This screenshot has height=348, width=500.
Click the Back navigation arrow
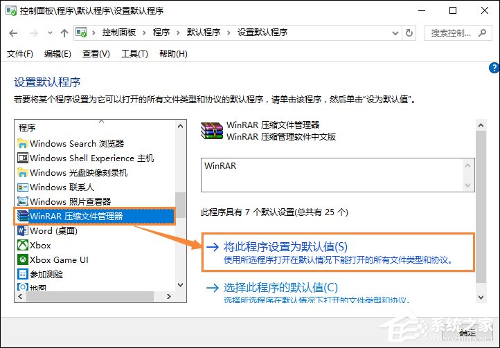point(13,33)
